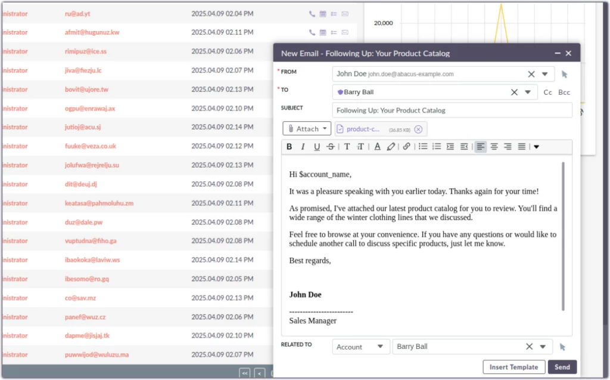Image resolution: width=610 pixels, height=380 pixels.
Task: Click the strikethrough formatting icon
Action: point(331,147)
